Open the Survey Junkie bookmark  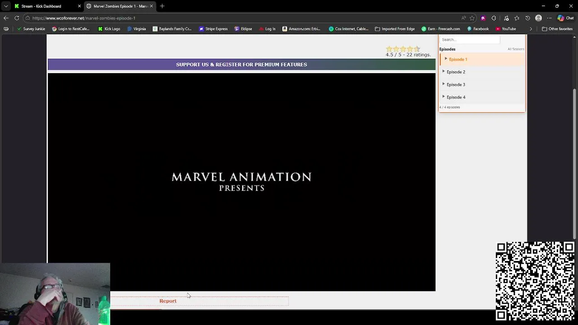click(31, 29)
